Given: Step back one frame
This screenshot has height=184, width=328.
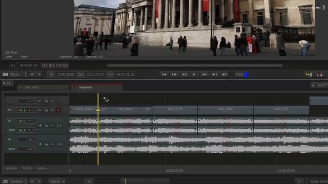Looking at the screenshot, I should [184, 75].
